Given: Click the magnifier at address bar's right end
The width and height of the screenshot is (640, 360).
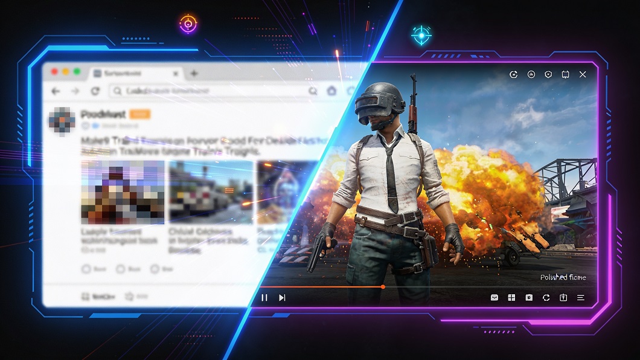Looking at the screenshot, I should [x=313, y=91].
